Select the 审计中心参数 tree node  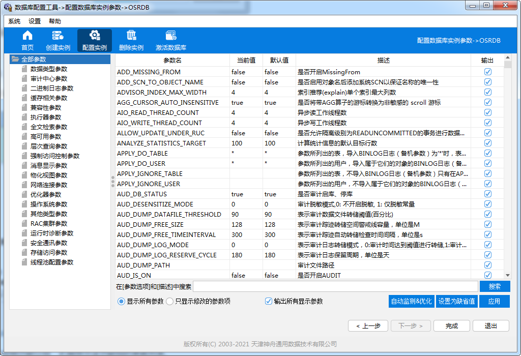click(x=48, y=79)
